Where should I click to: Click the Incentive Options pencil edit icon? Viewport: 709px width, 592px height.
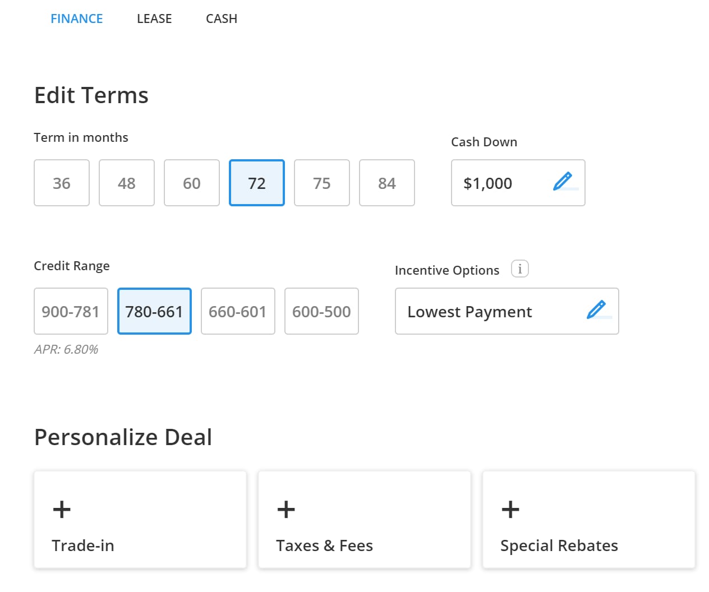[596, 309]
